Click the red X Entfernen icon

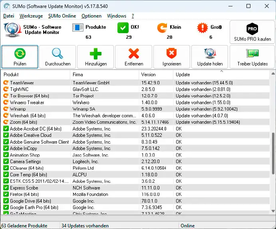click(x=133, y=54)
